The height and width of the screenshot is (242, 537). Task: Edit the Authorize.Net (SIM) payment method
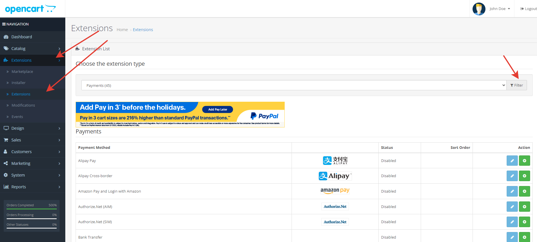tap(512, 222)
